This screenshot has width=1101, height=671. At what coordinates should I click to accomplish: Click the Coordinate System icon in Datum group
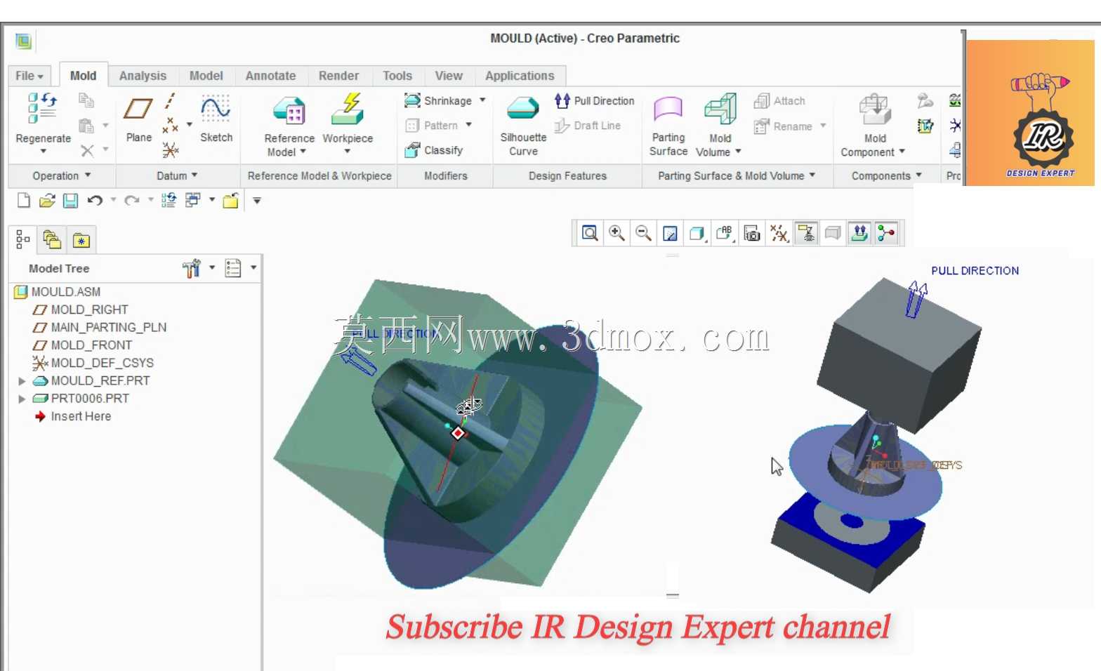170,150
